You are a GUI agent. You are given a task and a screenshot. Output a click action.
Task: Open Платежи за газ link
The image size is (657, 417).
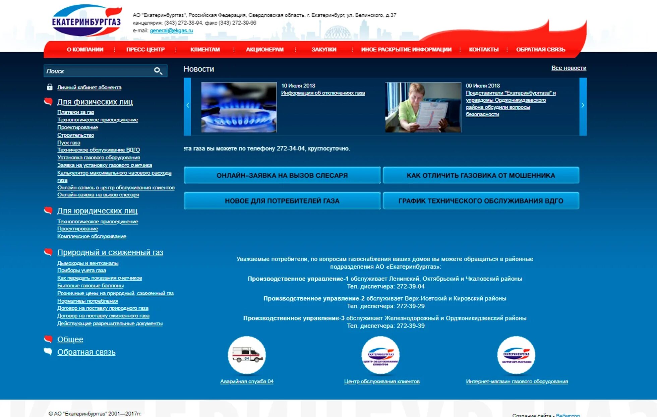(75, 112)
